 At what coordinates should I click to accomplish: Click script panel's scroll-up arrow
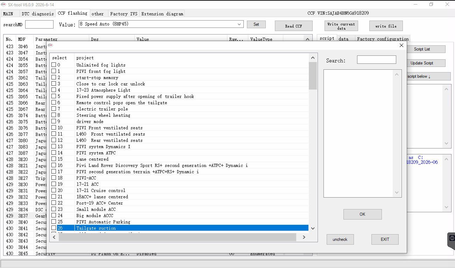click(446, 89)
